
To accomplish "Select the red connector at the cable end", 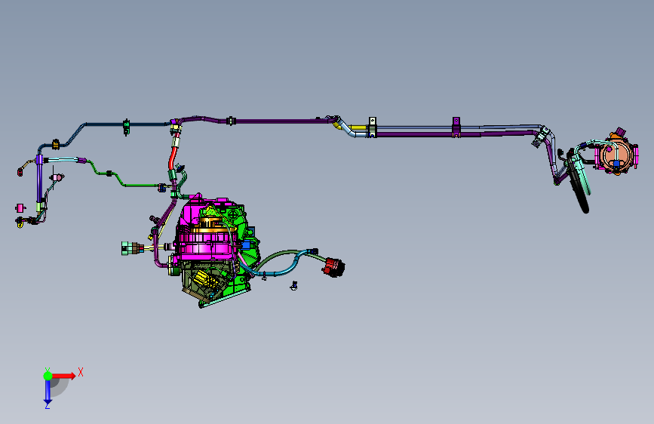I will [333, 266].
